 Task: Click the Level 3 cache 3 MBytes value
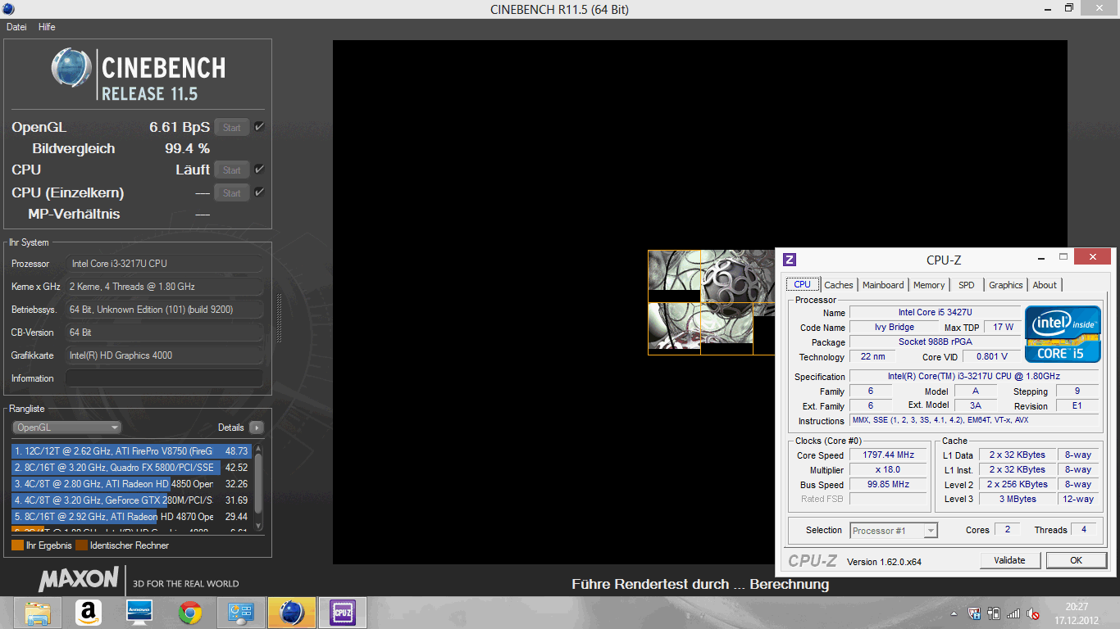point(1018,500)
